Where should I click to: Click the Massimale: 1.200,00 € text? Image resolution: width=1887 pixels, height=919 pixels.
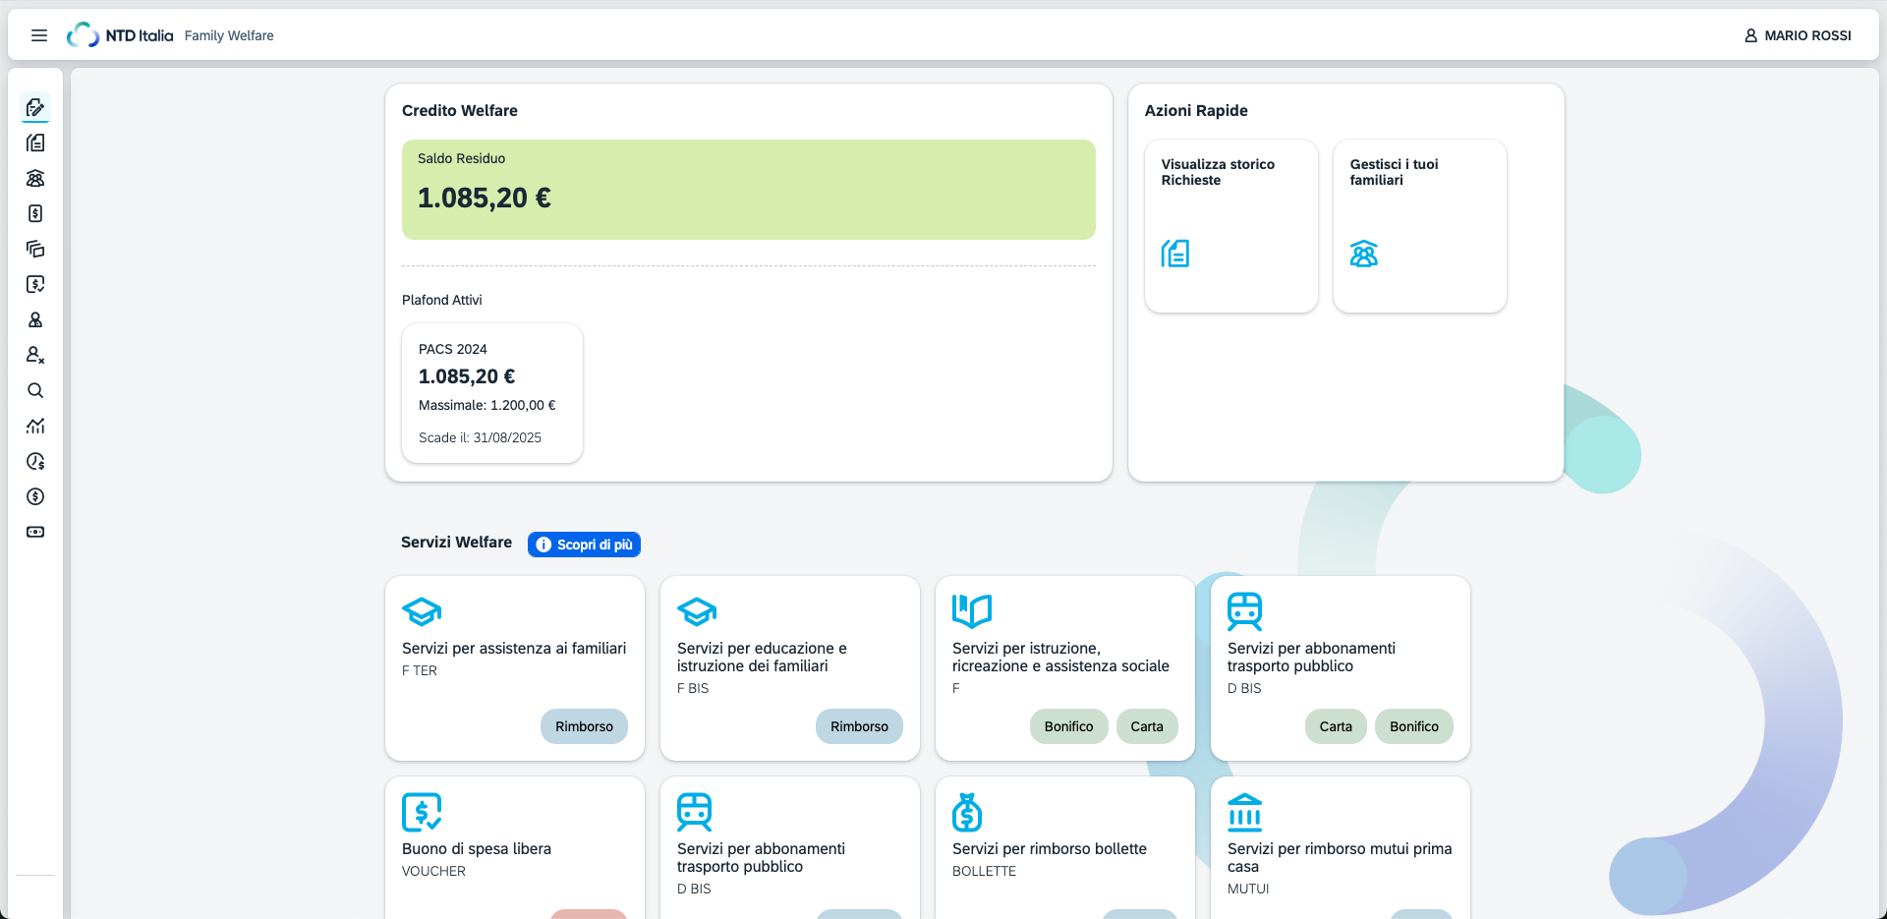[x=487, y=405]
